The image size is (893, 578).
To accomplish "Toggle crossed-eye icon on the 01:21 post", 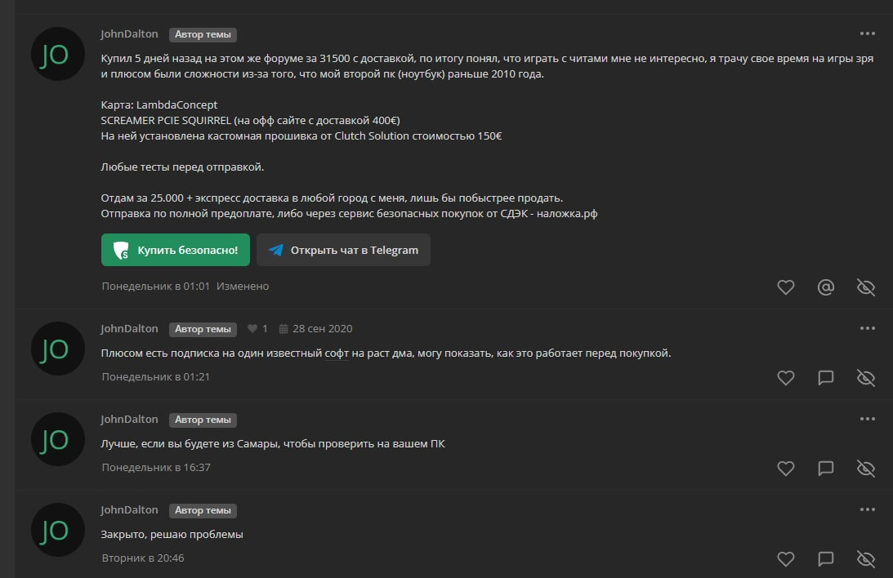I will click(866, 378).
